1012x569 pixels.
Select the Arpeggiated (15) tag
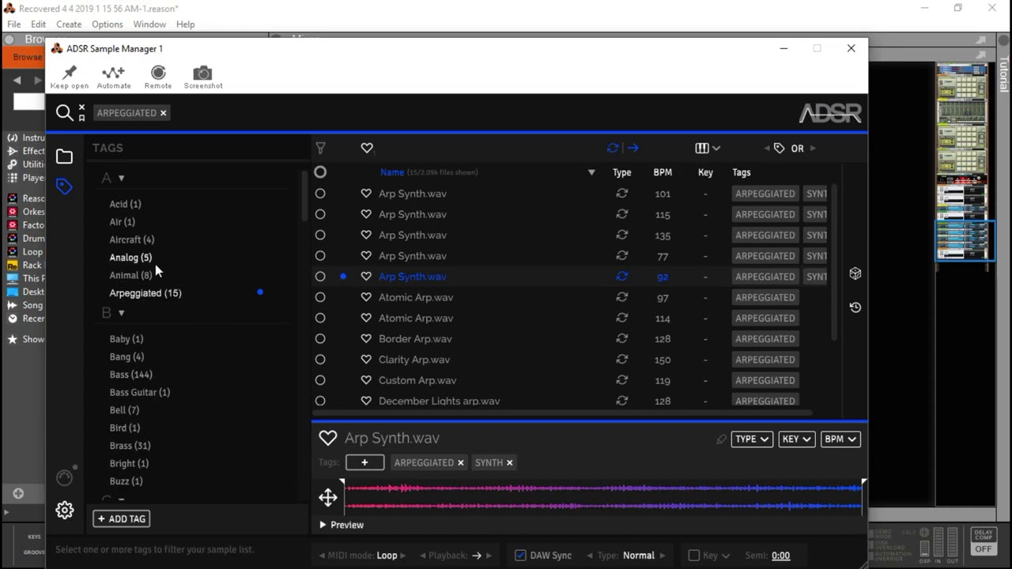pos(145,293)
